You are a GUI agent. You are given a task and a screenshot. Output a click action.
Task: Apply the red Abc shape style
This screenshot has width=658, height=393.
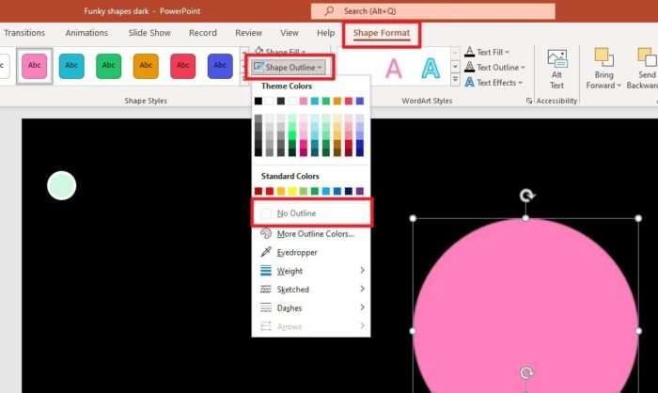point(182,66)
